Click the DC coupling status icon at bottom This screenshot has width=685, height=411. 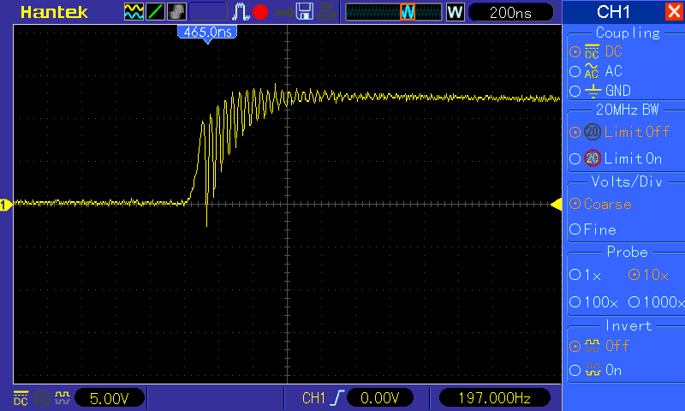click(21, 398)
